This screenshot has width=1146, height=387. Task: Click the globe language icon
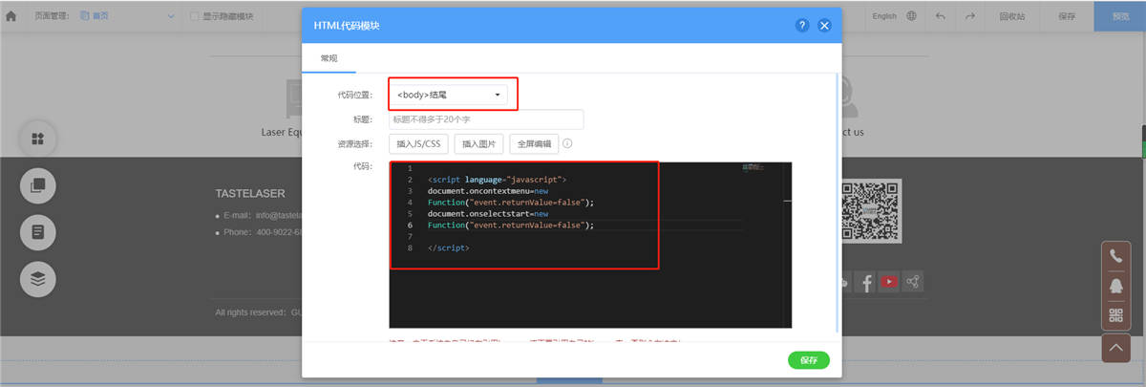[x=912, y=15]
